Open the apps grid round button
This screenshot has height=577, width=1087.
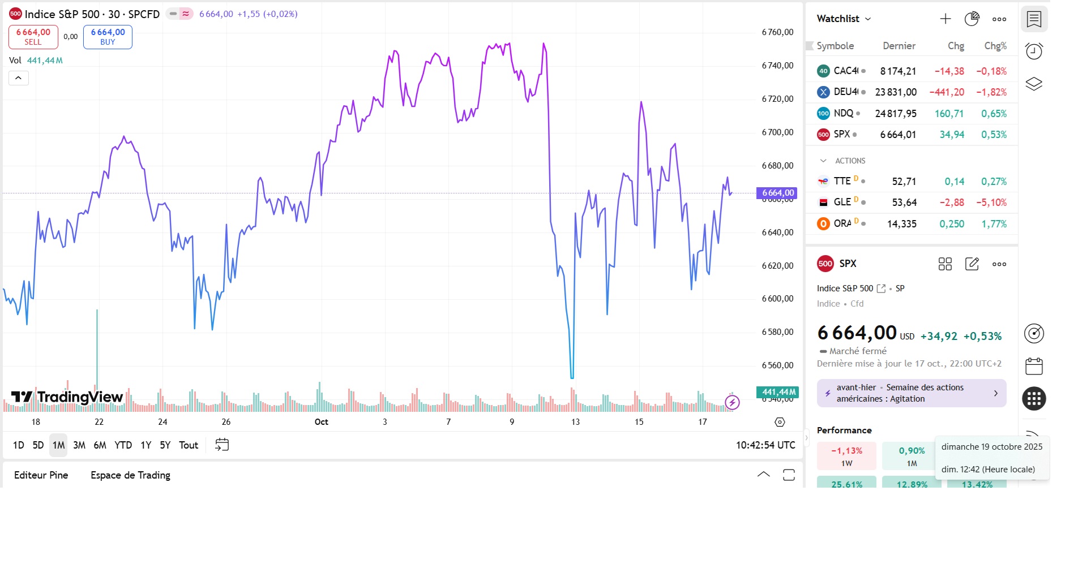pos(1034,398)
